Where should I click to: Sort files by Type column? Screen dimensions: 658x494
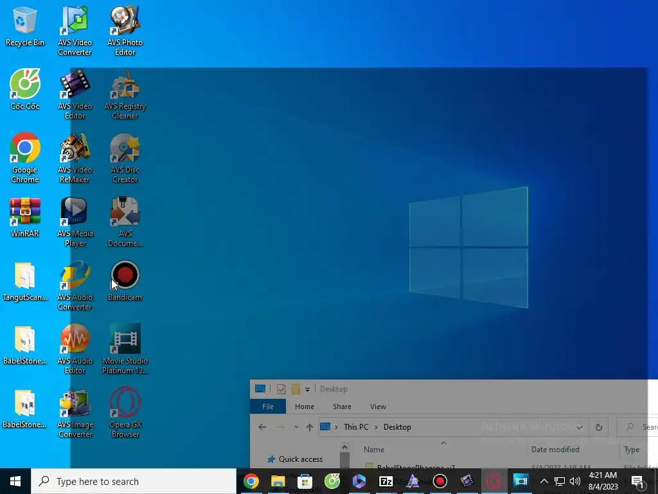(x=632, y=450)
